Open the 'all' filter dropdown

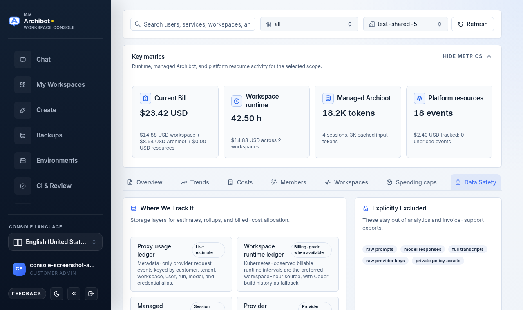(x=309, y=24)
